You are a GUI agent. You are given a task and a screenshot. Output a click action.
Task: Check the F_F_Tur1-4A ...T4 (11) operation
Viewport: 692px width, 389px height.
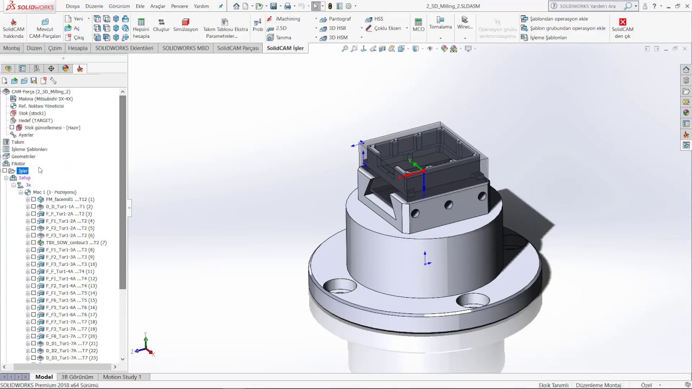(x=34, y=271)
